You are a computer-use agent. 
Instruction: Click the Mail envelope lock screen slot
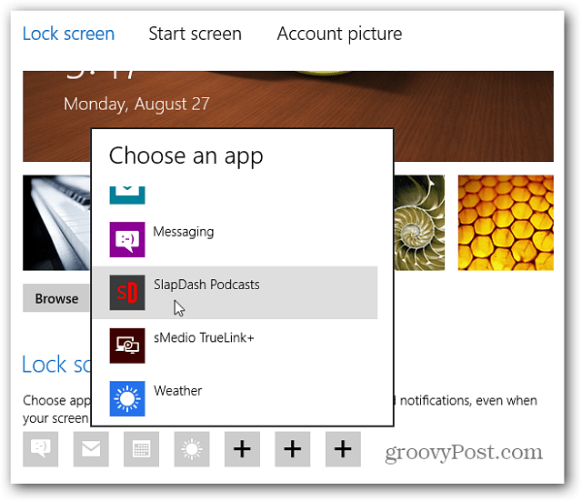click(91, 449)
